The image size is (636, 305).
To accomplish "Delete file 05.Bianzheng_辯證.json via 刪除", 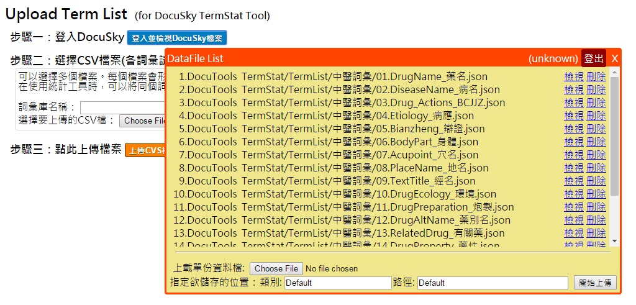I will click(596, 129).
